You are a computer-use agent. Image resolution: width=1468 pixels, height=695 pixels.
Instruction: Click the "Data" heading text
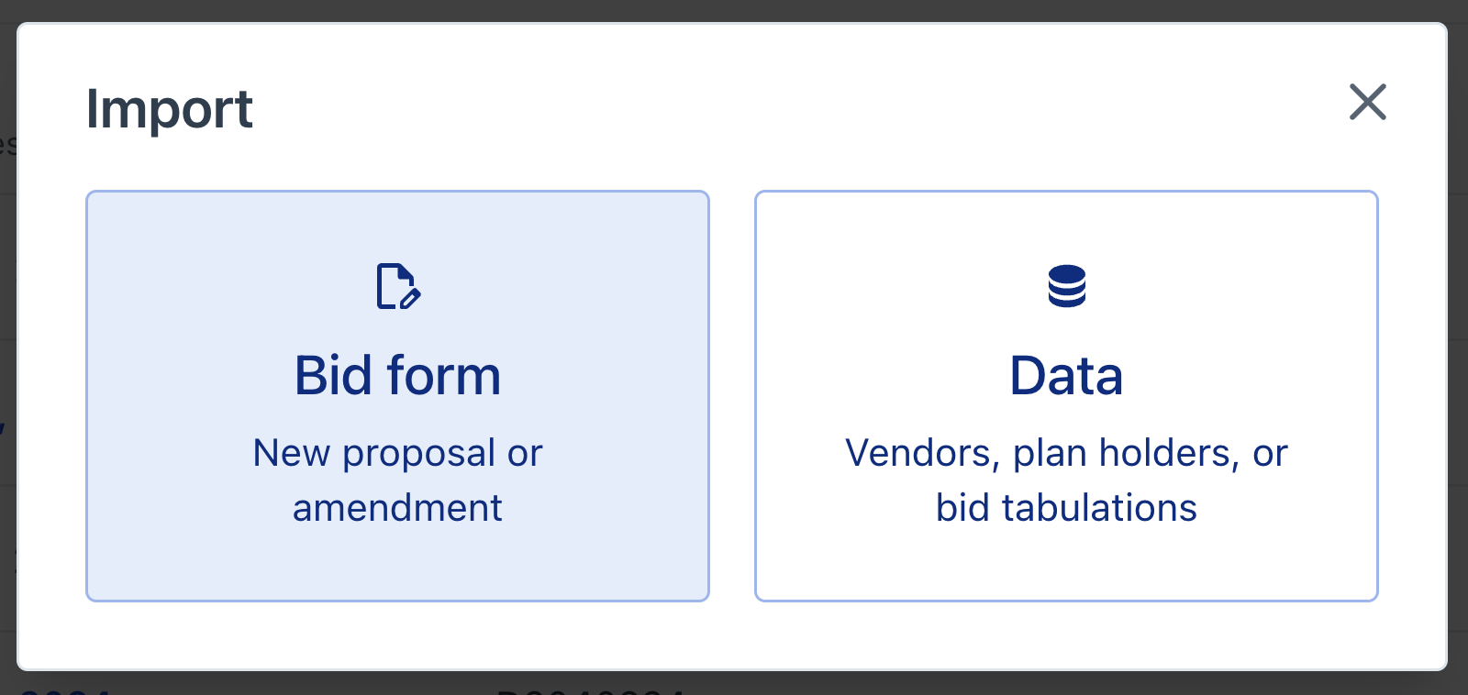pos(1066,375)
